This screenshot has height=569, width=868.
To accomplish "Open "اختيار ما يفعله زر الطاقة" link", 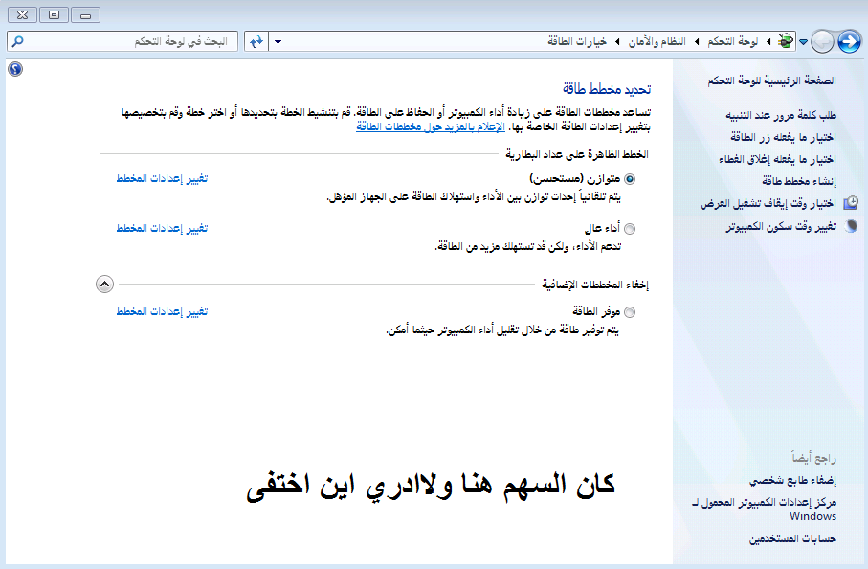I will tap(783, 137).
